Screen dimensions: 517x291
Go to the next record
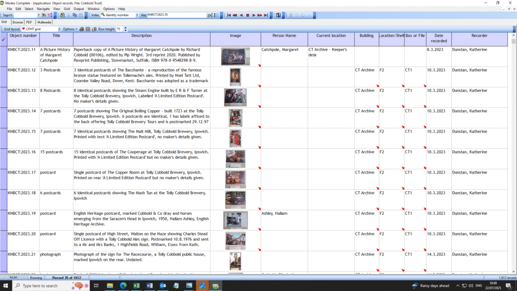253,15
